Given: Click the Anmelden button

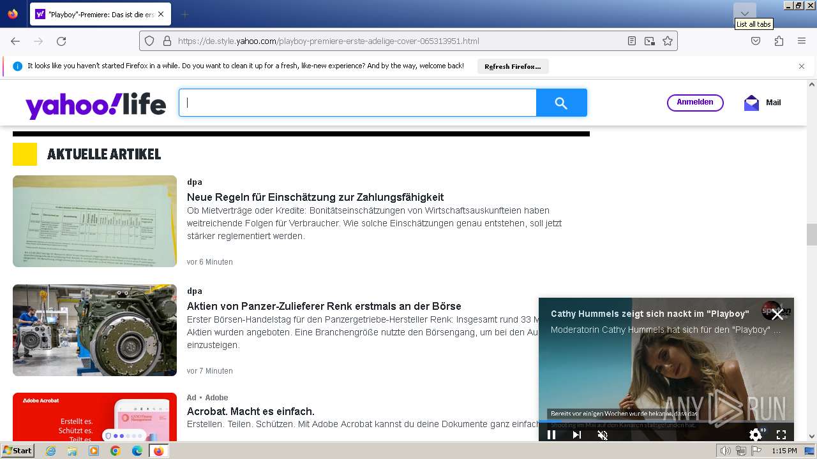Looking at the screenshot, I should pos(695,103).
